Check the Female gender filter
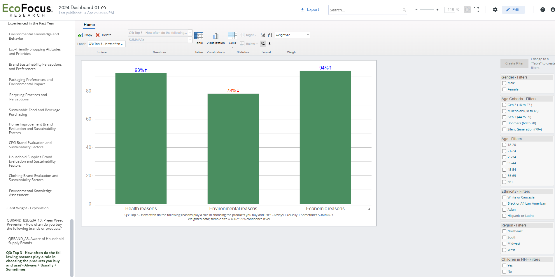 (x=504, y=89)
